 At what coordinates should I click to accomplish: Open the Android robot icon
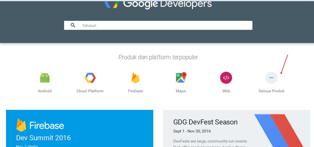click(45, 78)
